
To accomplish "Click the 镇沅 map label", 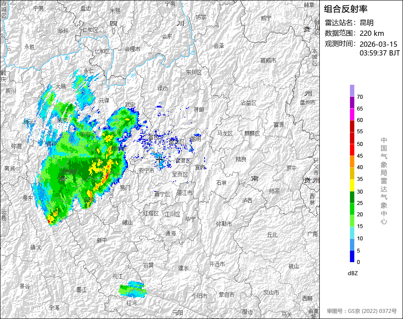I will click(x=35, y=247).
